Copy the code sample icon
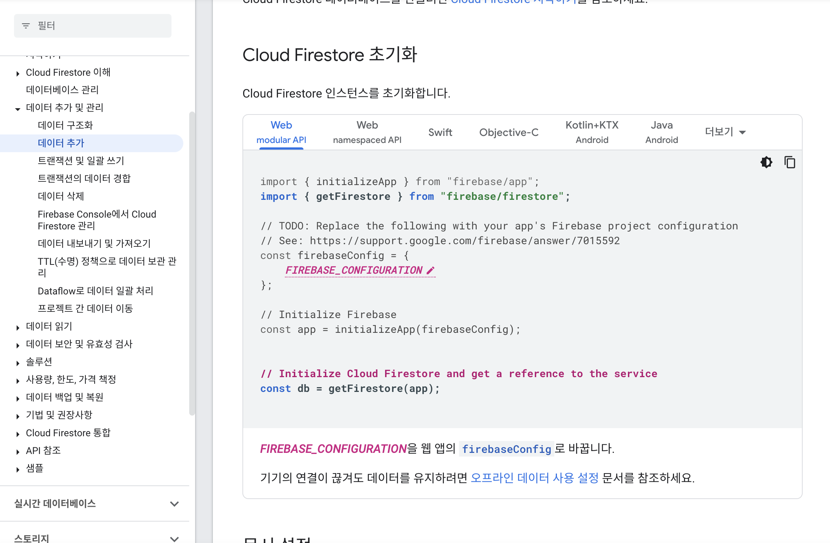 [789, 162]
